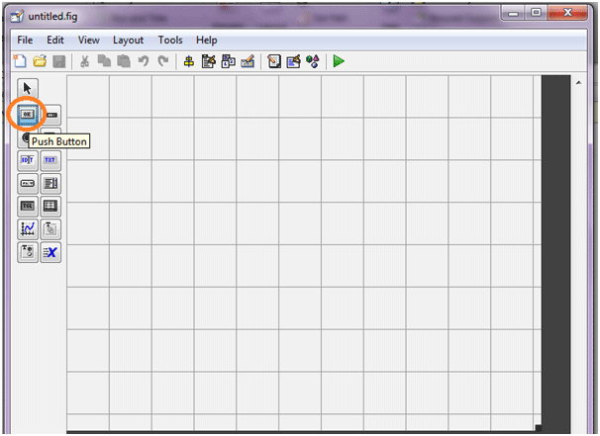Viewport: 600px width, 436px height.
Task: Run the figure with green arrow
Action: coord(339,61)
